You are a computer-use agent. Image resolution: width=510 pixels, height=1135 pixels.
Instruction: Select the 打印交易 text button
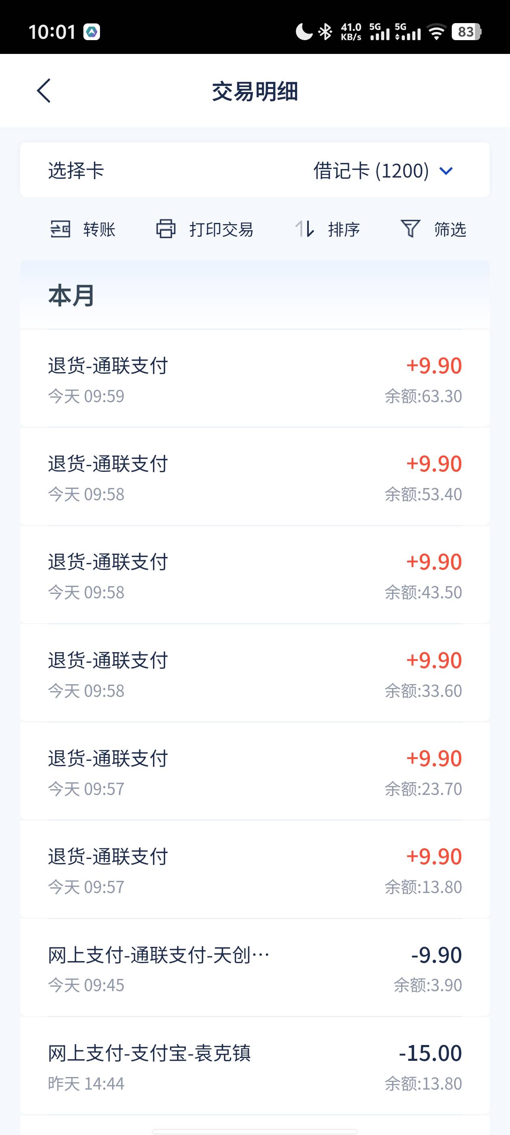coord(221,229)
